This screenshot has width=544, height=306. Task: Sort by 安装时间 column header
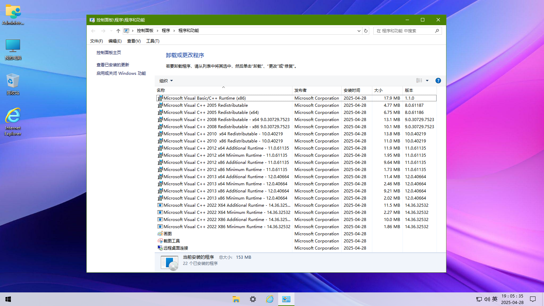(357, 90)
